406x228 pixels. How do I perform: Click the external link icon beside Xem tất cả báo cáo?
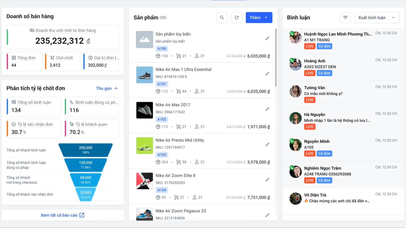pyautogui.click(x=82, y=215)
